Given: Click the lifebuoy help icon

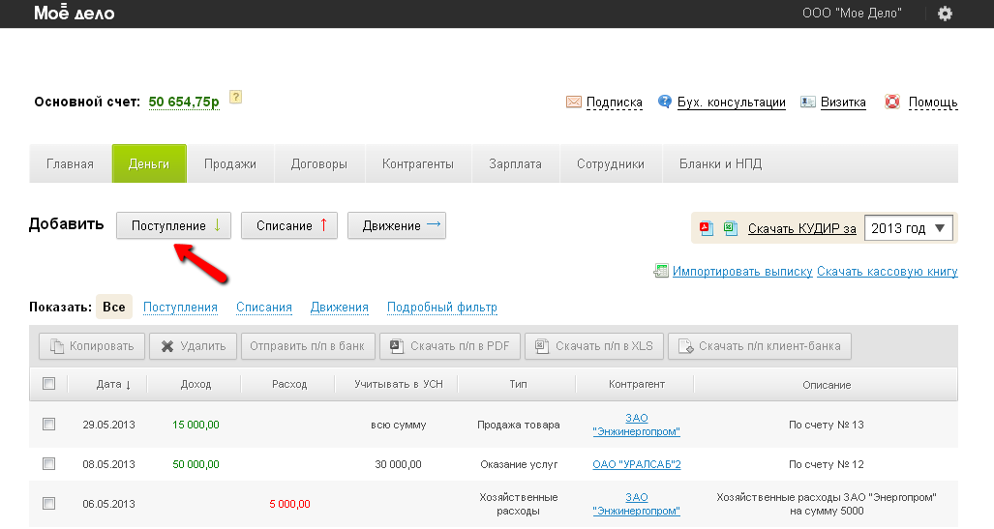Looking at the screenshot, I should tap(892, 102).
